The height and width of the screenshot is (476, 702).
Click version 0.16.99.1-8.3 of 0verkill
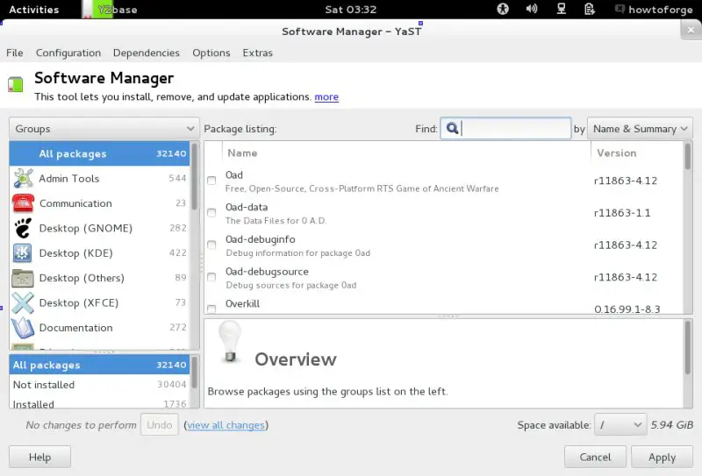pyautogui.click(x=627, y=309)
